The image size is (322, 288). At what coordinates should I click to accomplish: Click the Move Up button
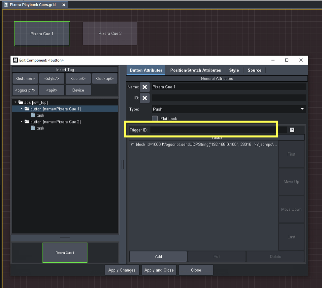point(291,182)
